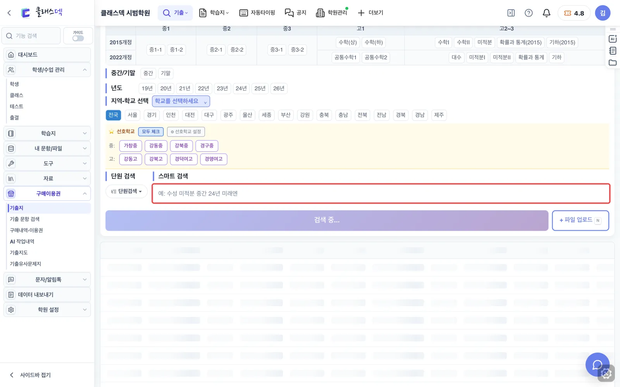
Task: Click the 4.8 ticket balance badge
Action: click(x=574, y=13)
